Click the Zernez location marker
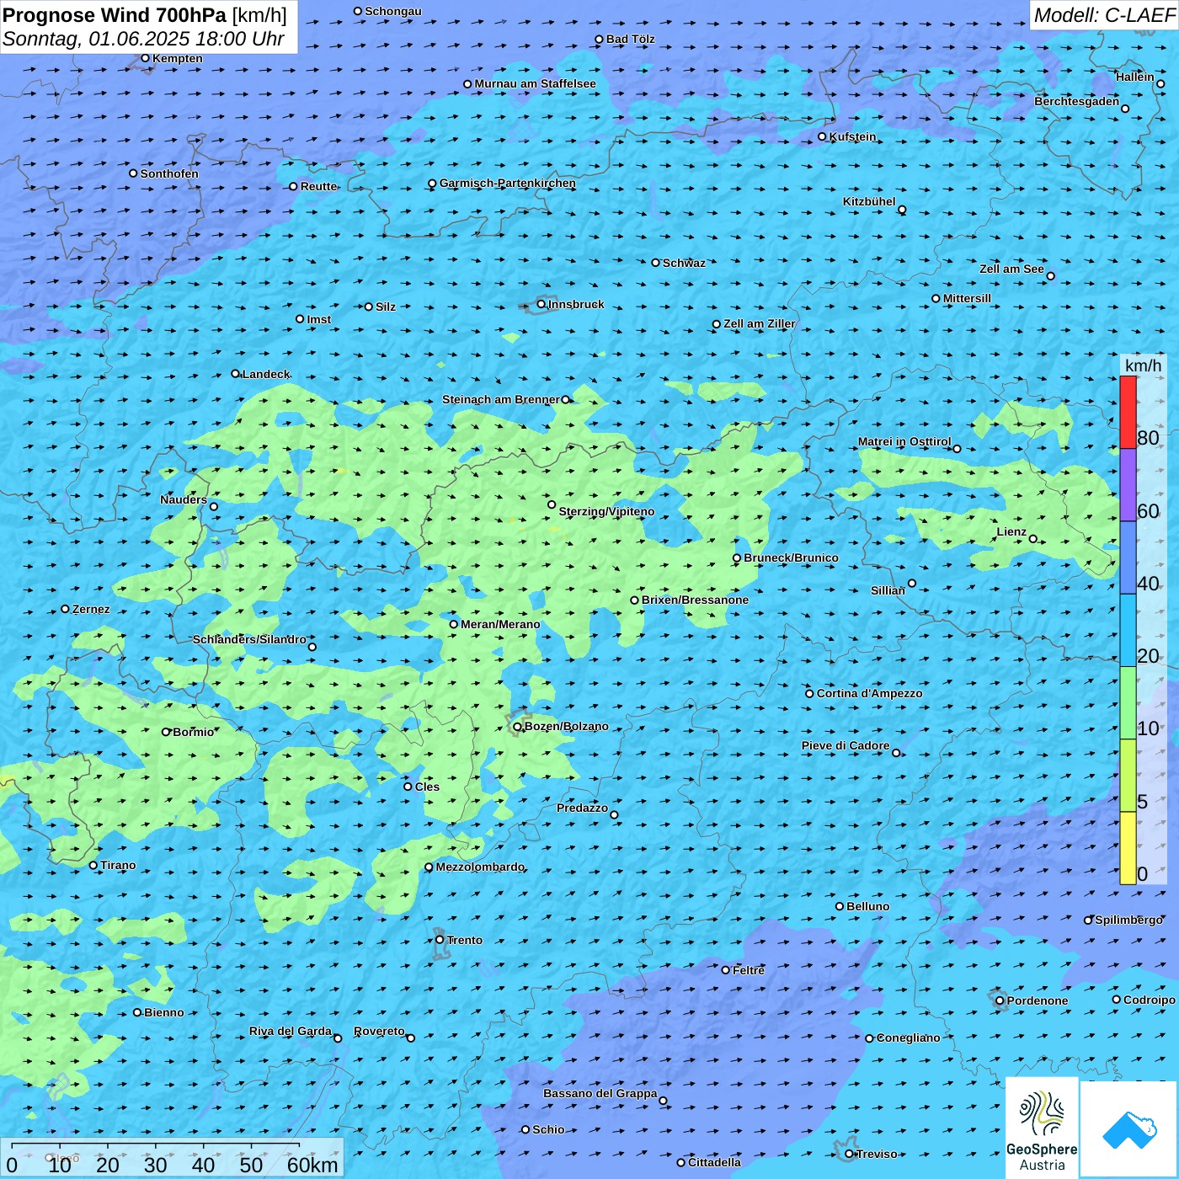The image size is (1179, 1179). pos(66,609)
